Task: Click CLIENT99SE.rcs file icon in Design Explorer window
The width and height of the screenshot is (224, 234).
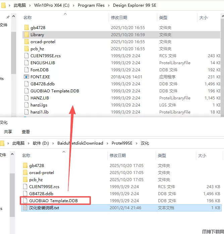Action: 26,56
